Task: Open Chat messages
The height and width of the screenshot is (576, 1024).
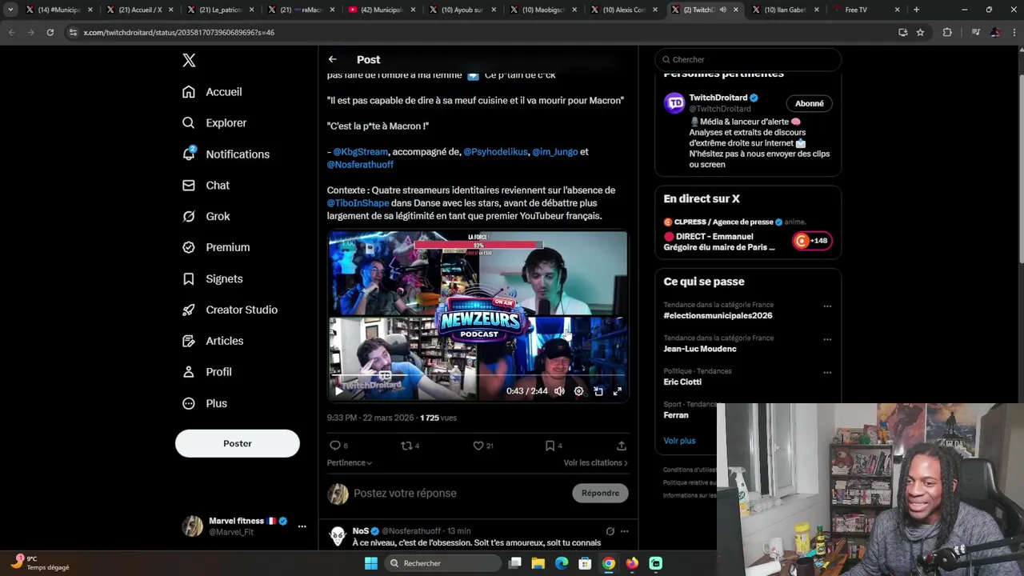Action: [x=206, y=186]
